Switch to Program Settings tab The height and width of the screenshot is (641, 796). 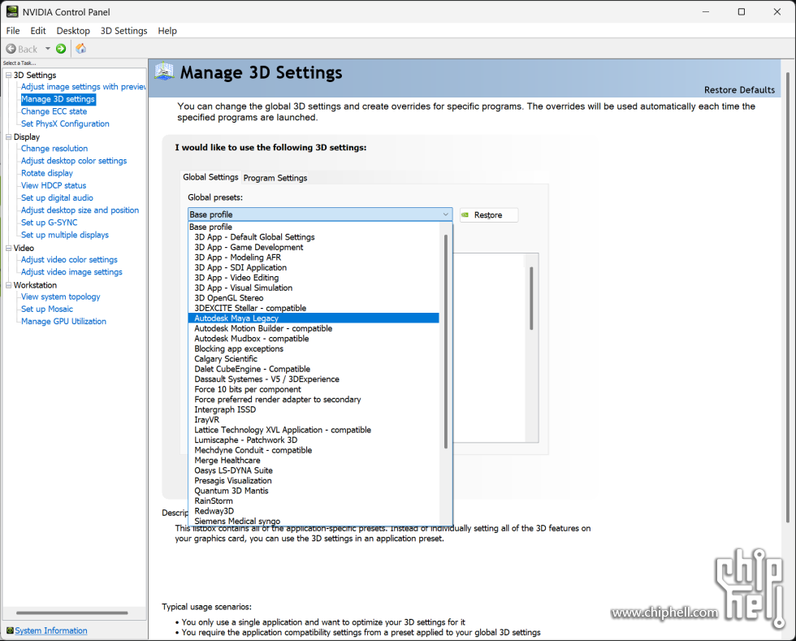tap(275, 178)
